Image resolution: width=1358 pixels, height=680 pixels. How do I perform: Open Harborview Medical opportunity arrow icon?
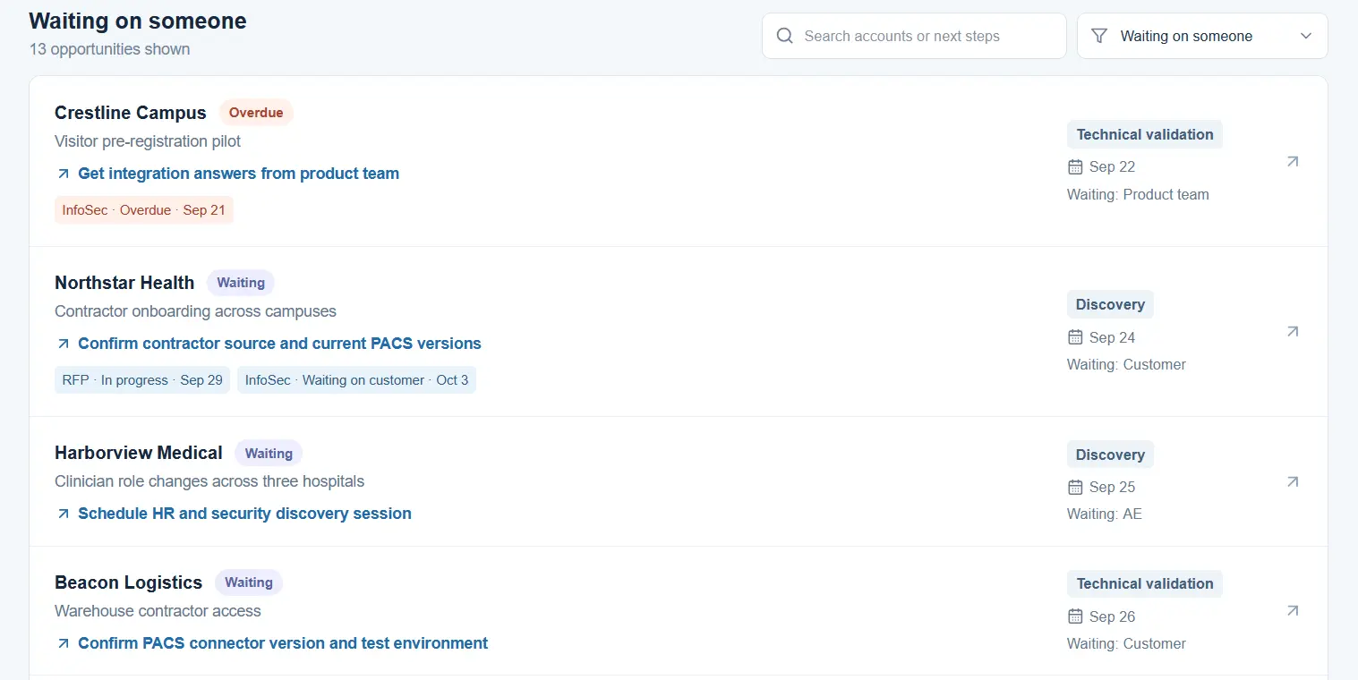point(1292,482)
